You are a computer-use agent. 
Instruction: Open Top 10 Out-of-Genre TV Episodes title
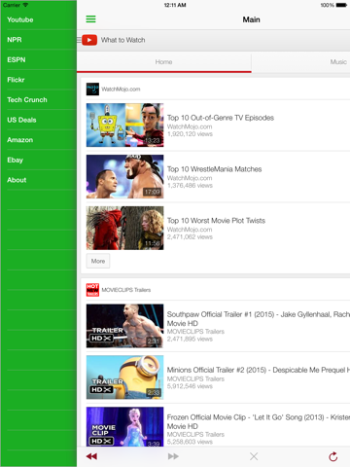point(221,118)
